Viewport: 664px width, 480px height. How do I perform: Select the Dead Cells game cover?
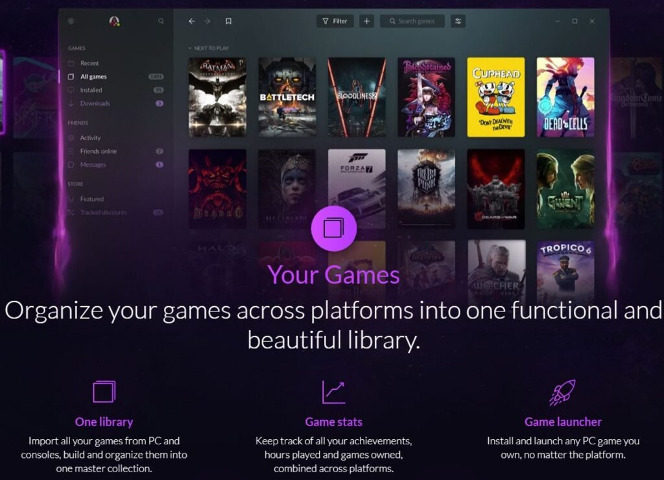(565, 97)
